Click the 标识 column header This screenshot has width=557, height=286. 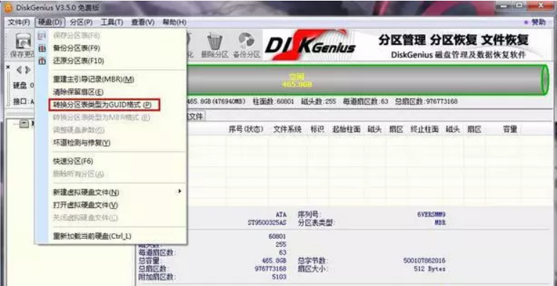click(317, 130)
